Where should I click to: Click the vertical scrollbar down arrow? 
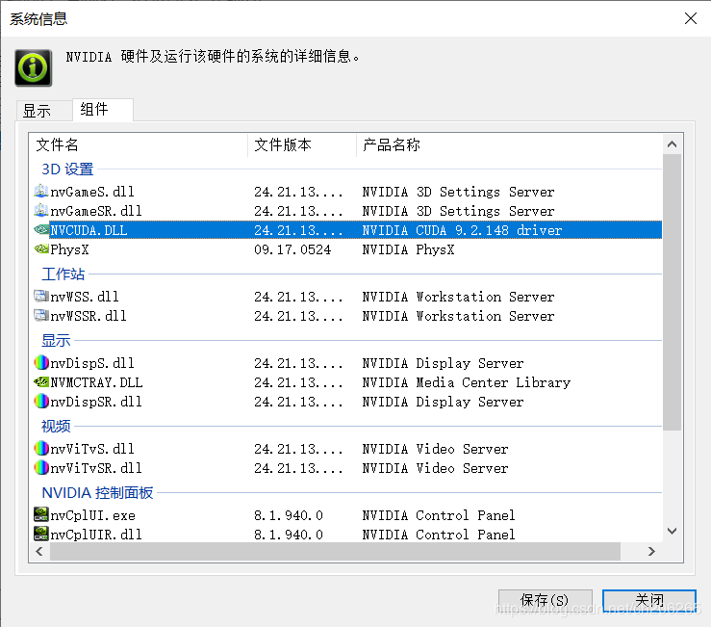click(x=672, y=532)
